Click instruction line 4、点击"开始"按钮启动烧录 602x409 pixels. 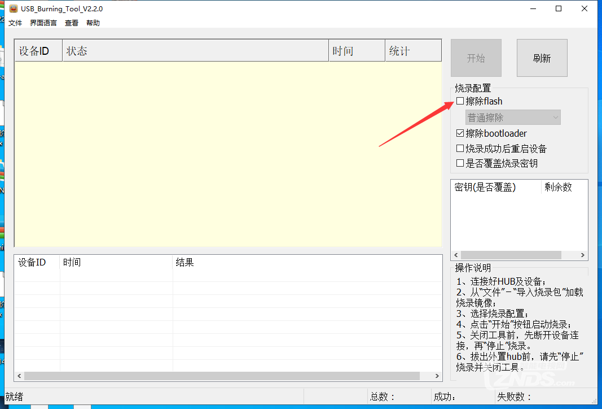coord(514,324)
